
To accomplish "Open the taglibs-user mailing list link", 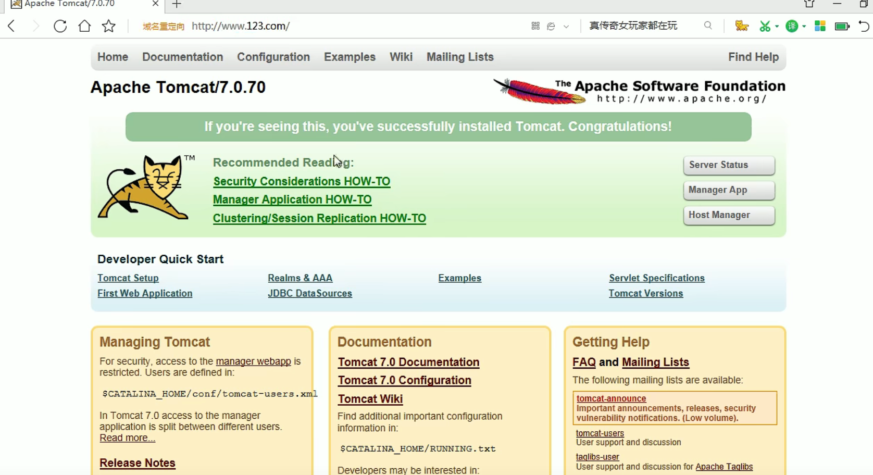I will tap(597, 457).
